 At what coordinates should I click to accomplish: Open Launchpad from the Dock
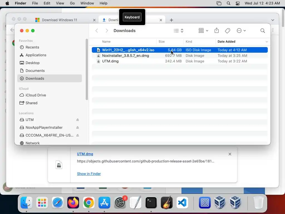[x=42, y=203]
